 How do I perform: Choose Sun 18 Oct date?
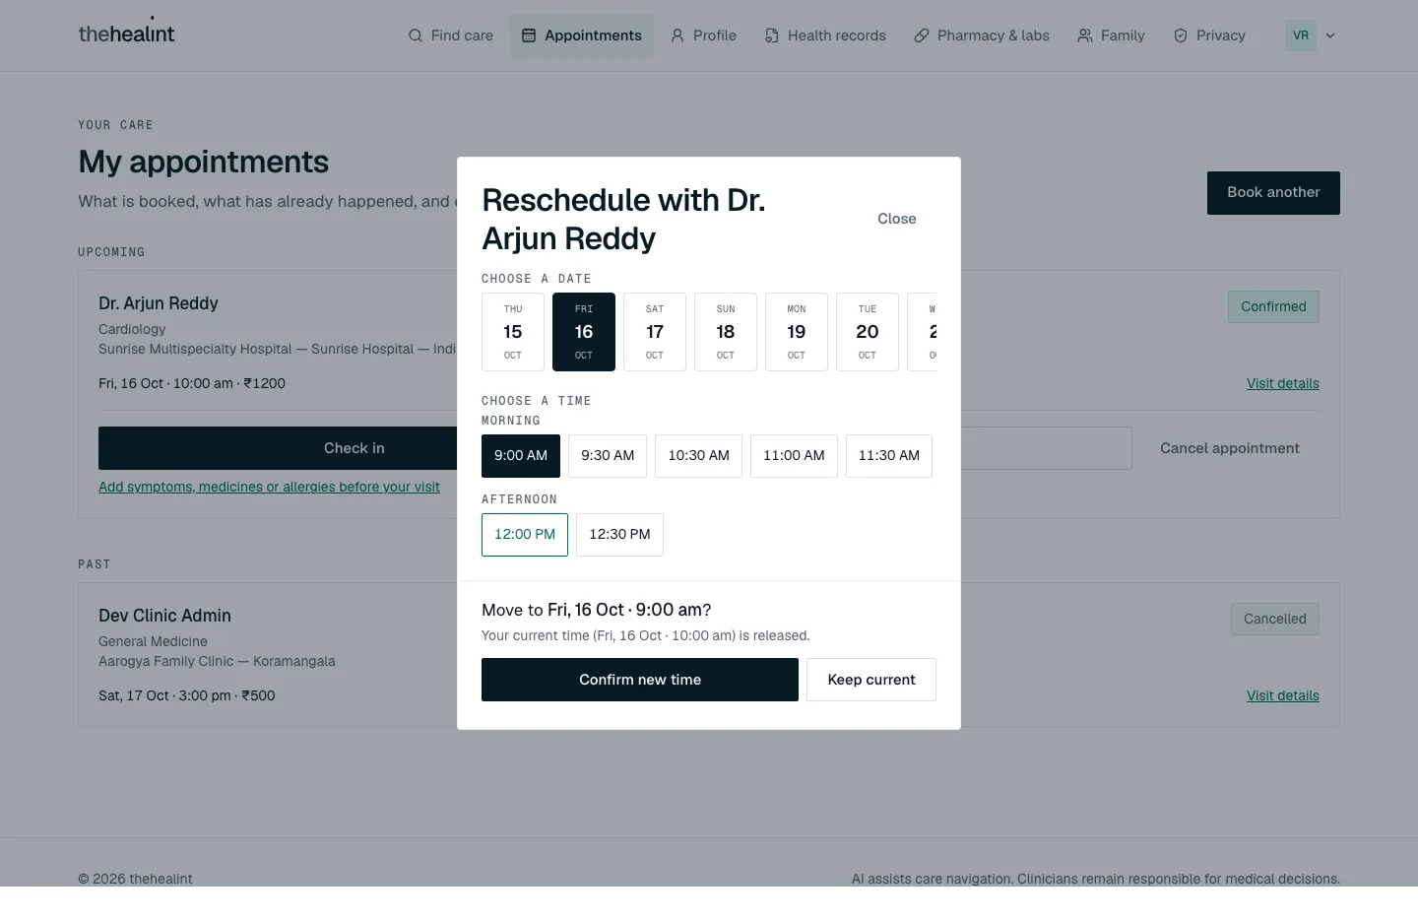pos(726,332)
